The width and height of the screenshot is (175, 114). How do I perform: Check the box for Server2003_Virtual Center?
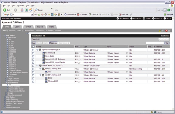tap(33, 63)
